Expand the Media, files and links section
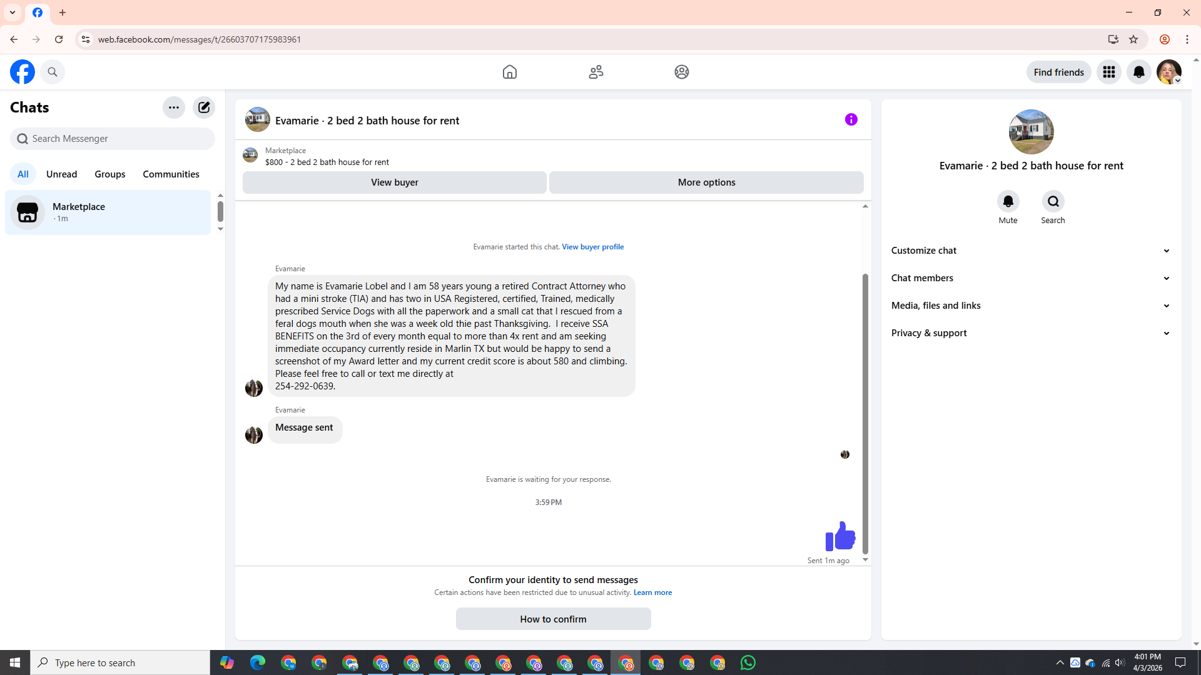This screenshot has width=1201, height=675. click(x=1030, y=306)
